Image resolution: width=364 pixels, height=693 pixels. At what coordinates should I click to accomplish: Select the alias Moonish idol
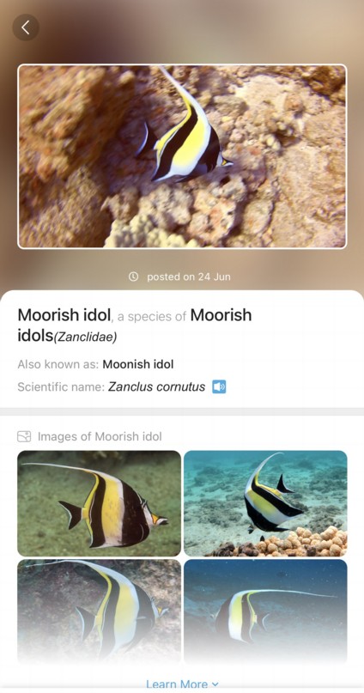click(138, 364)
